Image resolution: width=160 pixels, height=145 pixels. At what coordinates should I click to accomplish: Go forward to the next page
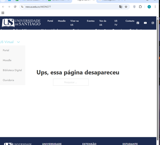(9, 7)
